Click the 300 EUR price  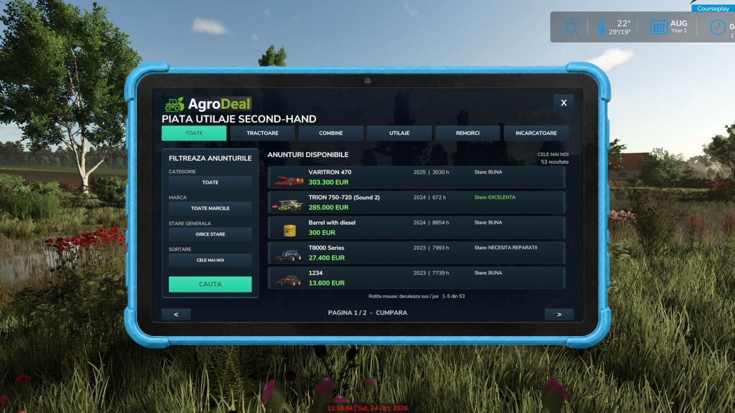(x=322, y=233)
